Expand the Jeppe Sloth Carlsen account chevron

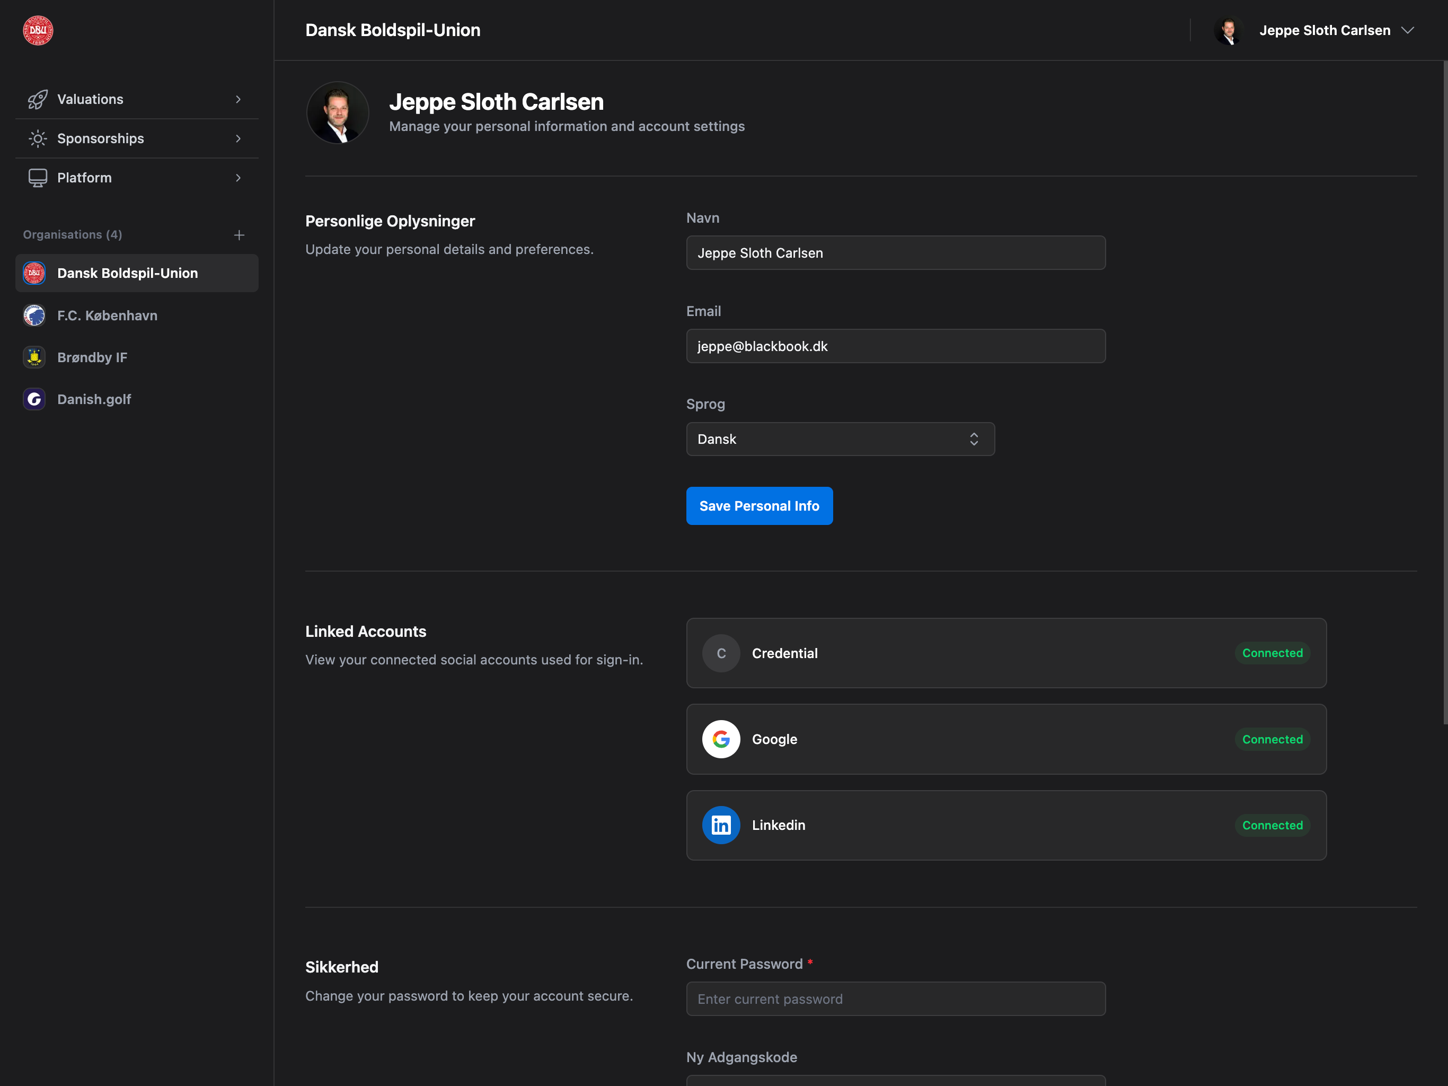(x=1408, y=30)
